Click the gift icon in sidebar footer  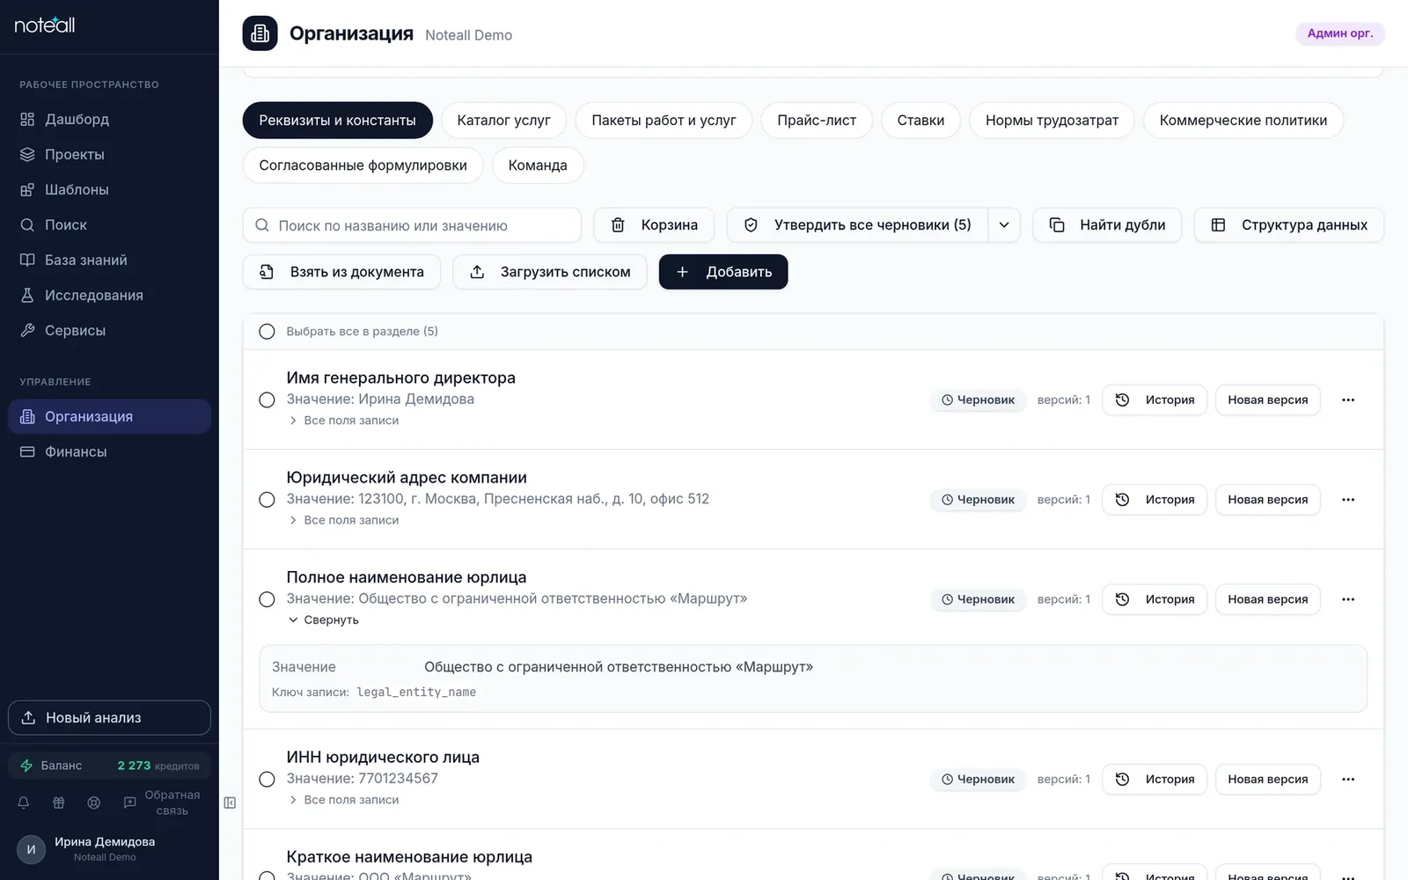point(59,803)
